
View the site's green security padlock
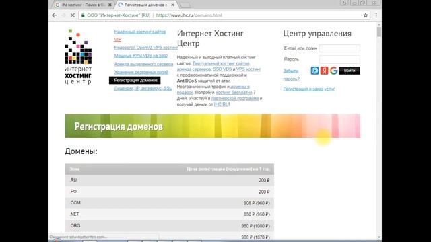coord(83,15)
